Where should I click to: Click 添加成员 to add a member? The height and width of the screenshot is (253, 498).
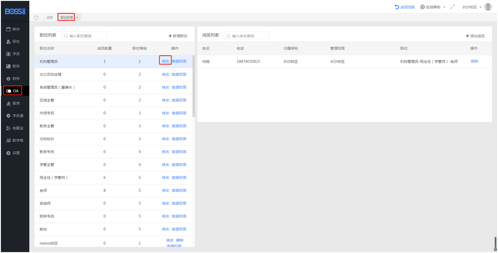(x=475, y=36)
